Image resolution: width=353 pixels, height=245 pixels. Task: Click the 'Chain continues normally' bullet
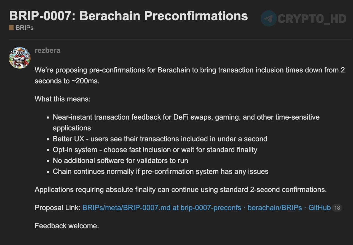click(161, 172)
